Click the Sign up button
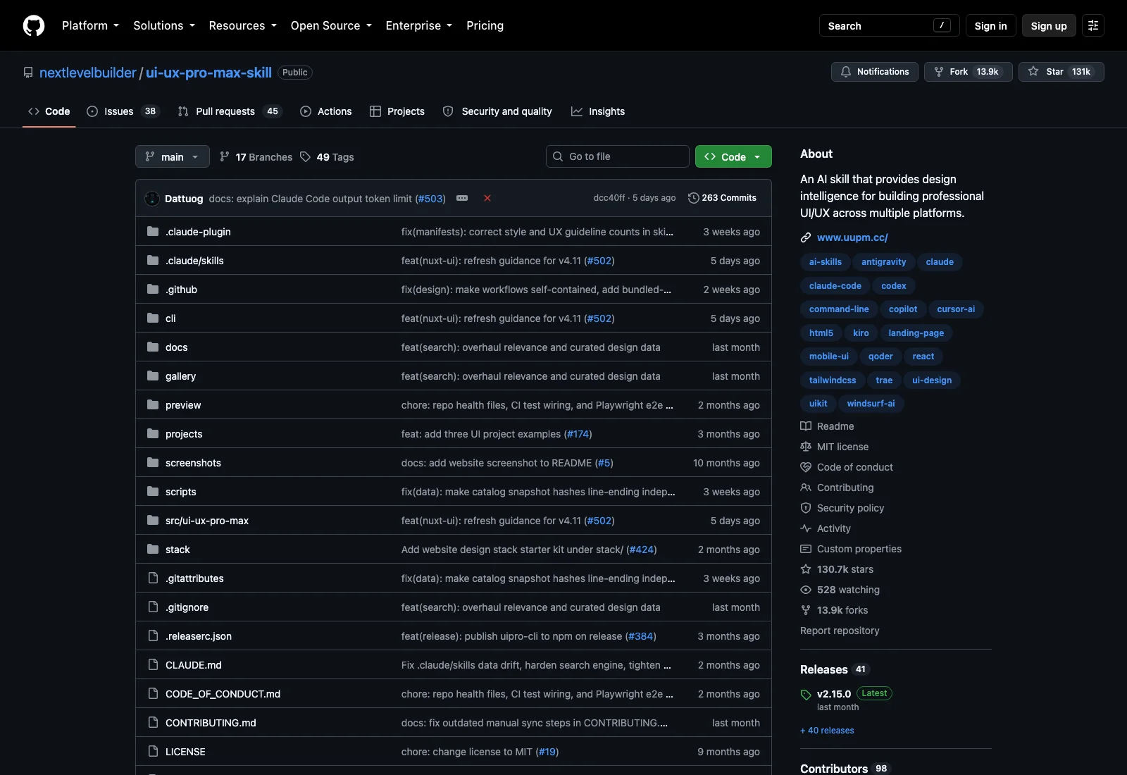The image size is (1127, 775). point(1049,25)
